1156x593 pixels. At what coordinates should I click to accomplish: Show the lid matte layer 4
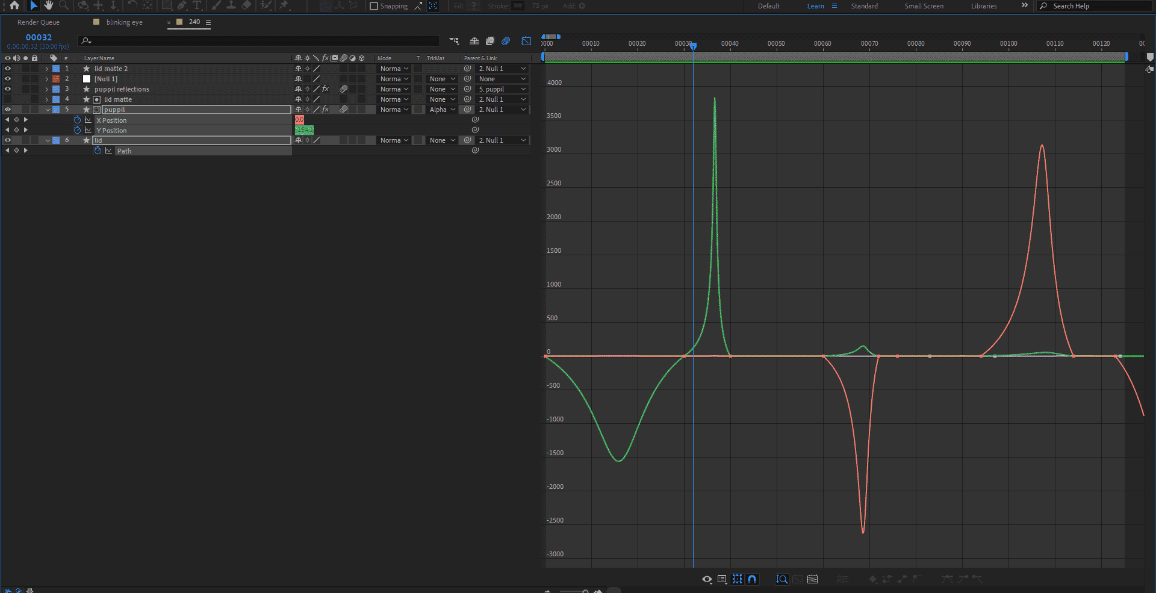[8, 99]
